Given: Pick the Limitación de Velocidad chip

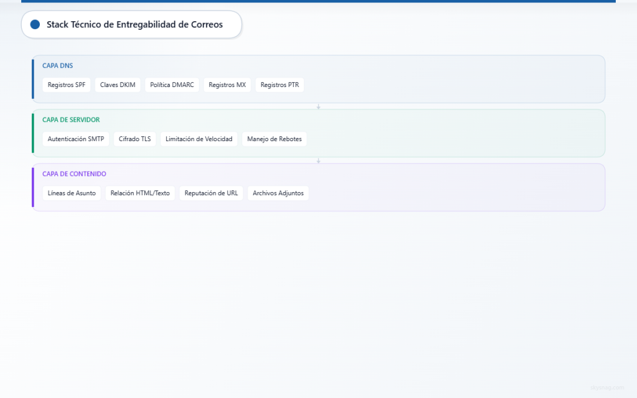Looking at the screenshot, I should pyautogui.click(x=199, y=139).
